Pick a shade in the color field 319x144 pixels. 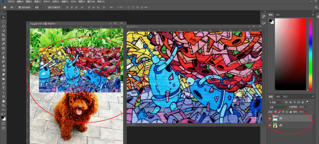290,54
